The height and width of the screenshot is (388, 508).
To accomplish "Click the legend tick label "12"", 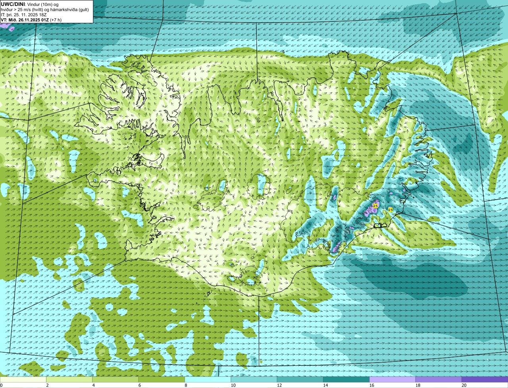I will pyautogui.click(x=279, y=385).
